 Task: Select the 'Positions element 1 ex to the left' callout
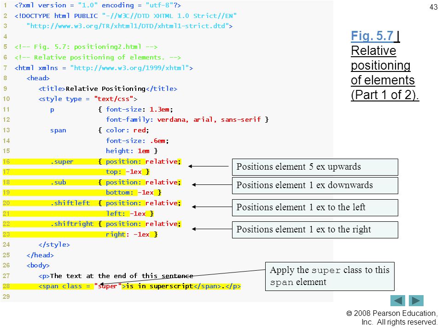[315, 207]
